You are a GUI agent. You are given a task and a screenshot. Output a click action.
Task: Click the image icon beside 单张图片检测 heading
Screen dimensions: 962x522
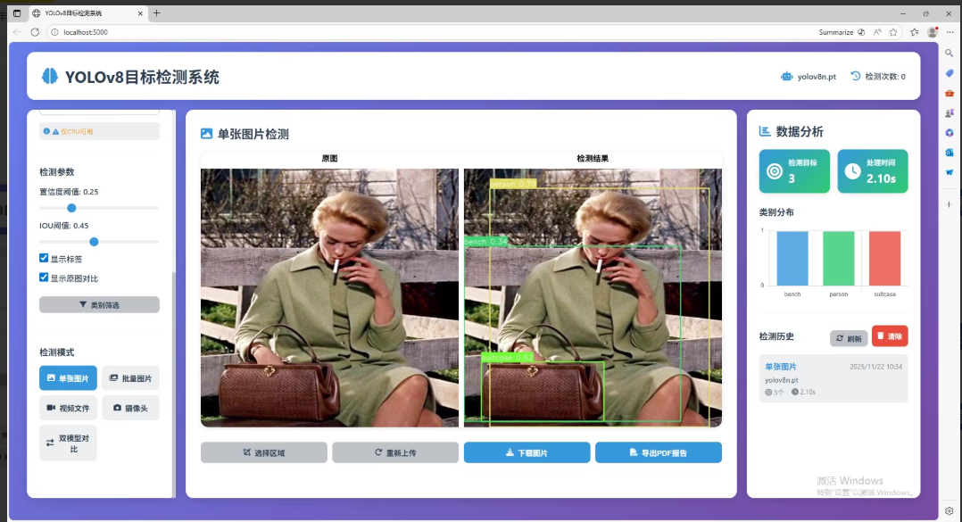click(207, 134)
